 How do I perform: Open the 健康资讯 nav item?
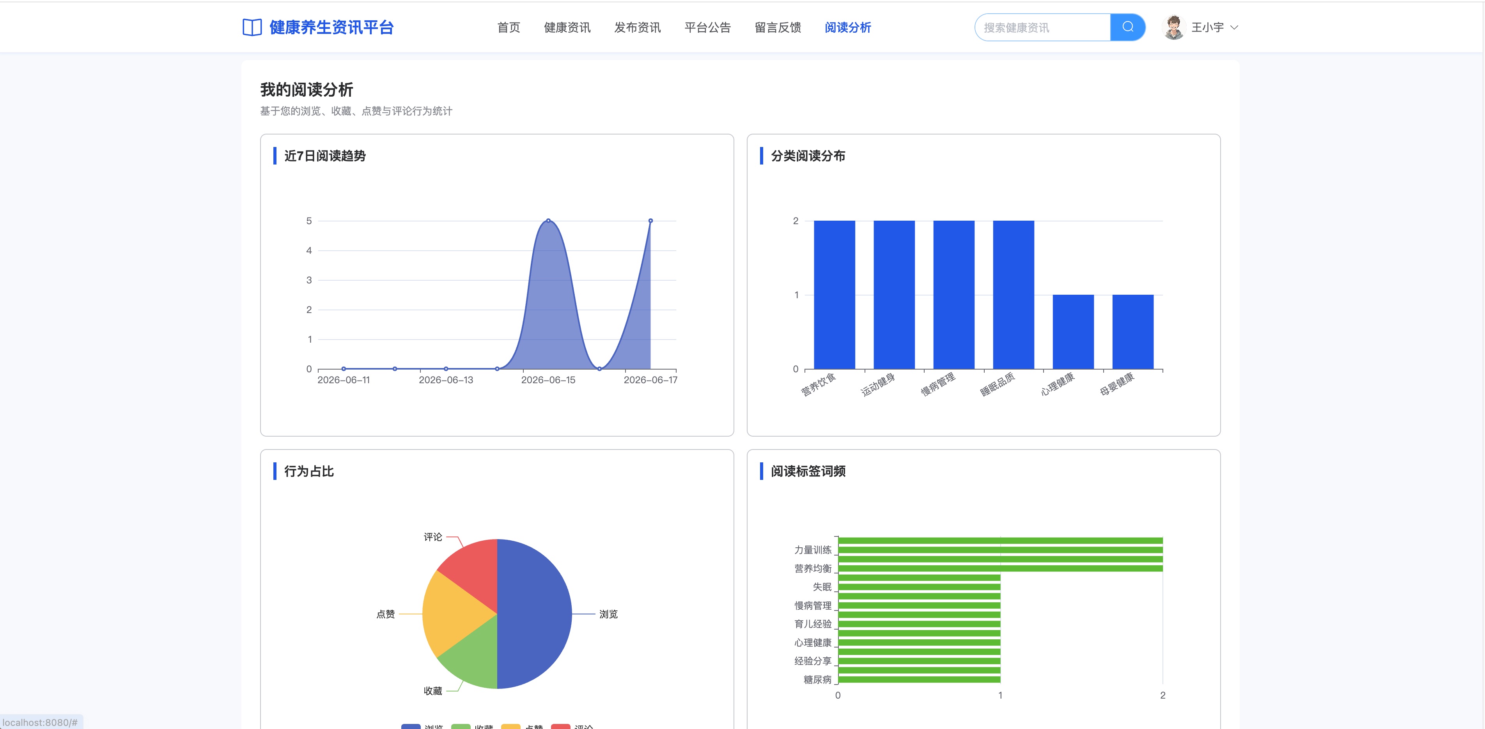[x=567, y=27]
